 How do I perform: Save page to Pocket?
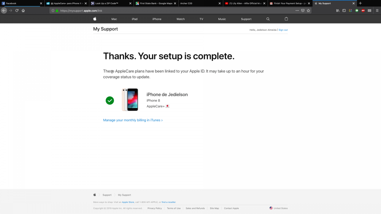click(x=303, y=10)
